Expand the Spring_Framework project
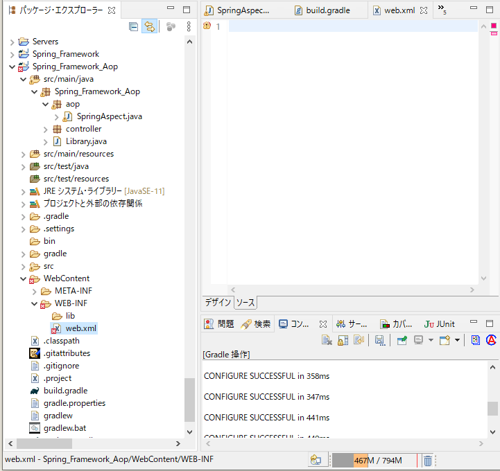This screenshot has width=500, height=471. pyautogui.click(x=12, y=55)
